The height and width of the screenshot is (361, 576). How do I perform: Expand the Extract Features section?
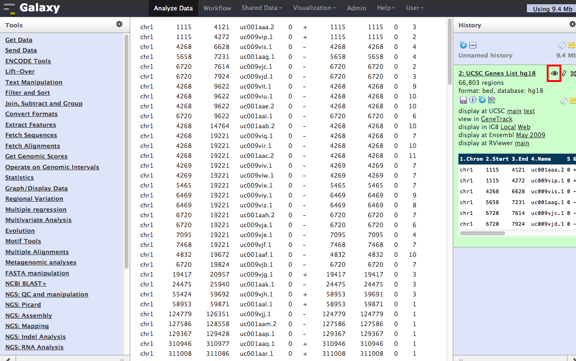pos(31,125)
